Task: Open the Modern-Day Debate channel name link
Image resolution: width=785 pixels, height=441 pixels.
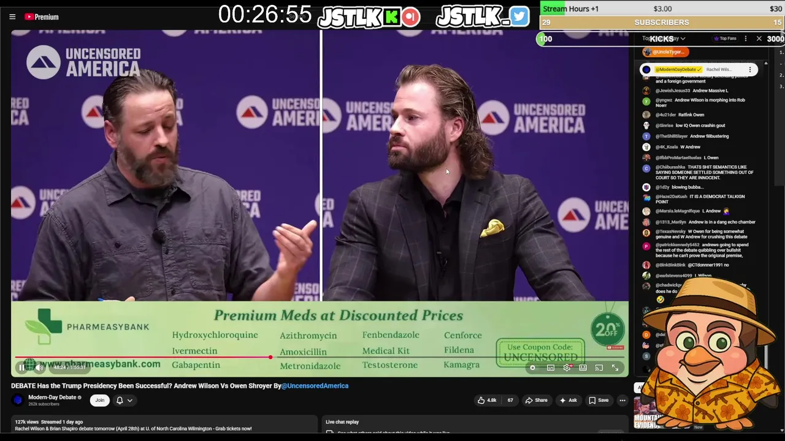Action: coord(52,397)
